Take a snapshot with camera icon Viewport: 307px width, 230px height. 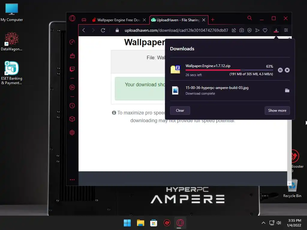click(242, 30)
